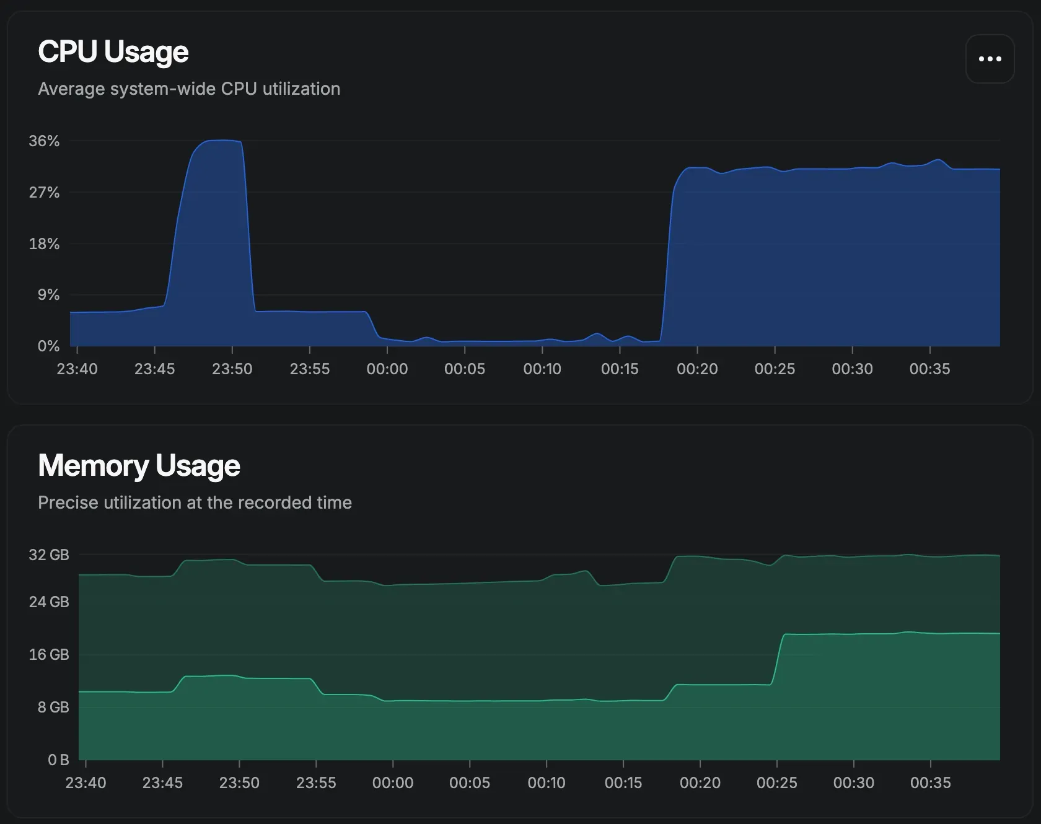Viewport: 1041px width, 824px height.
Task: Select the 'Average system-wide CPU utilization' subtitle
Action: tap(189, 89)
